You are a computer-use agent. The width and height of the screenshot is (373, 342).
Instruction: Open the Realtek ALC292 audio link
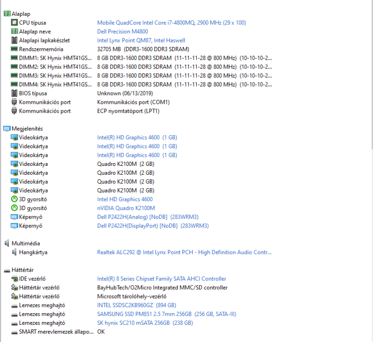[x=184, y=252]
